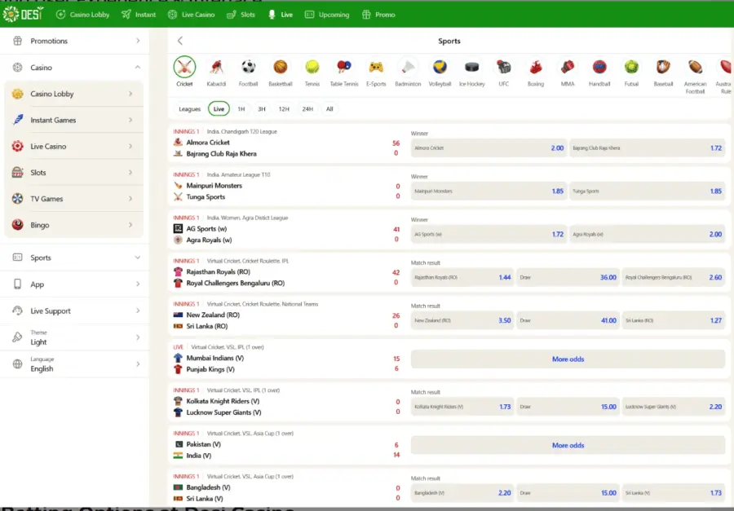The image size is (734, 511).
Task: Open Live Casino sidebar entry
Action: pyautogui.click(x=74, y=146)
